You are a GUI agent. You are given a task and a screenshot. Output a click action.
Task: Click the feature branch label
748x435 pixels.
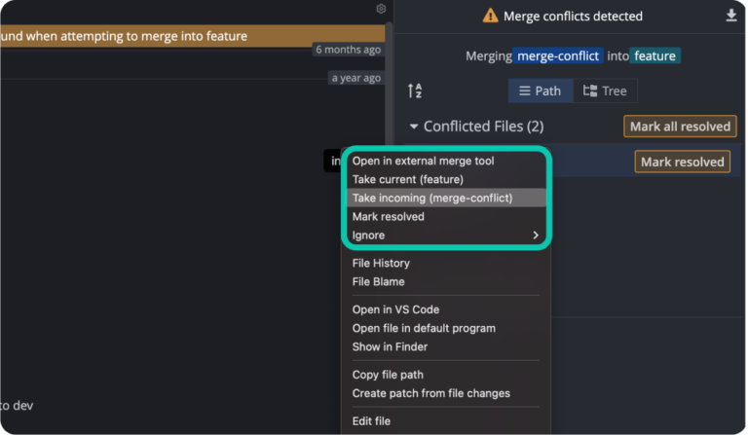tap(654, 56)
